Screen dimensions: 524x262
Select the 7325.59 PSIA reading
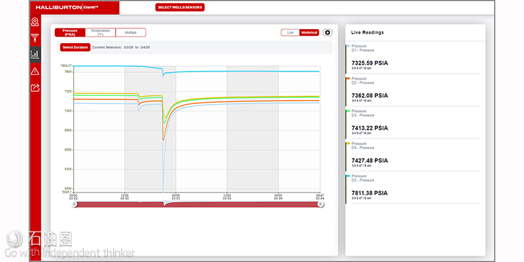(370, 63)
